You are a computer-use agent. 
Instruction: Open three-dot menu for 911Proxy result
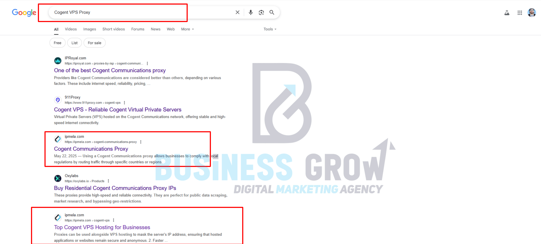pos(124,103)
